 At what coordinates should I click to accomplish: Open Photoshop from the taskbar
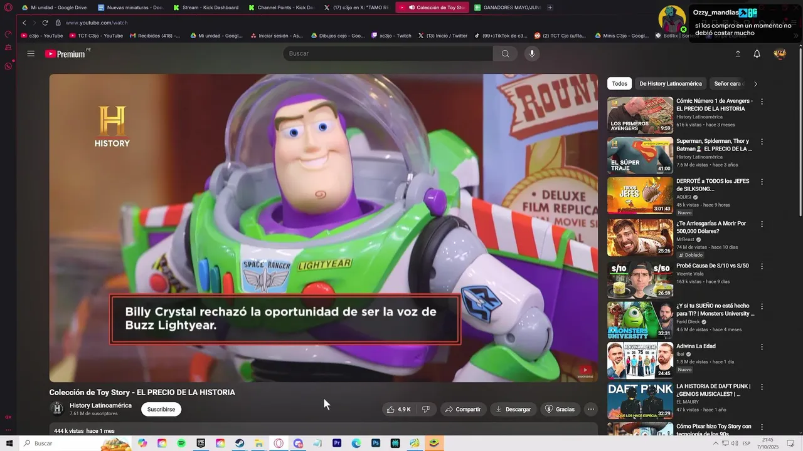click(376, 443)
